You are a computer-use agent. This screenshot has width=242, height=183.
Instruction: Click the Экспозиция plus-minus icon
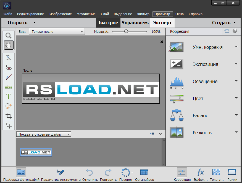177,64
